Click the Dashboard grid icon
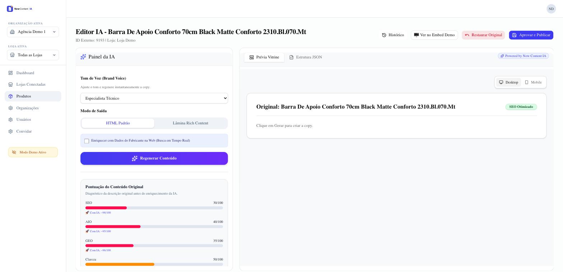The height and width of the screenshot is (272, 563). pos(10,73)
